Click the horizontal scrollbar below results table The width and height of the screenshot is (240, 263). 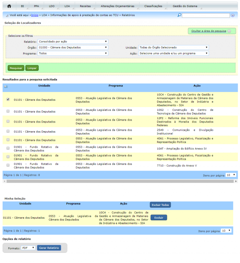point(120,181)
